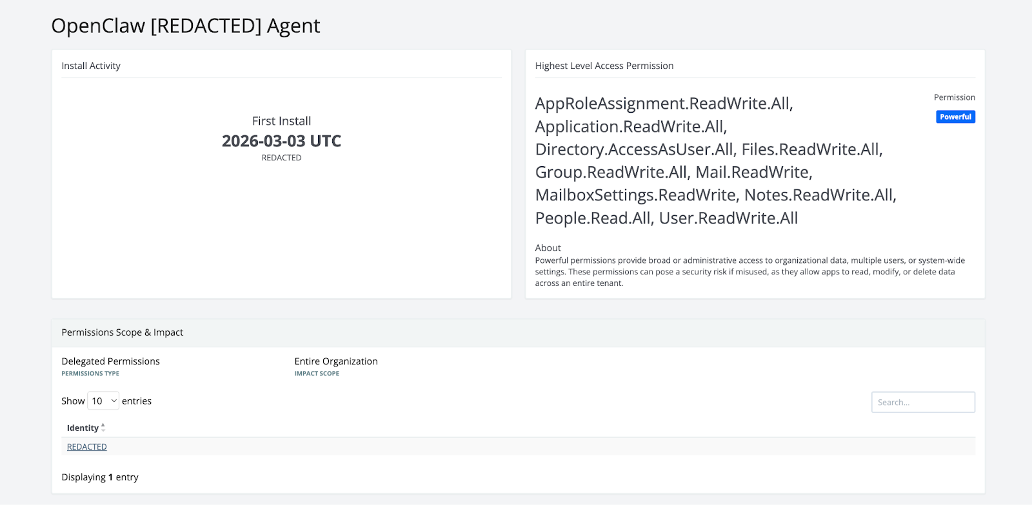Click the Displaying 1 entry footer text

click(x=100, y=477)
